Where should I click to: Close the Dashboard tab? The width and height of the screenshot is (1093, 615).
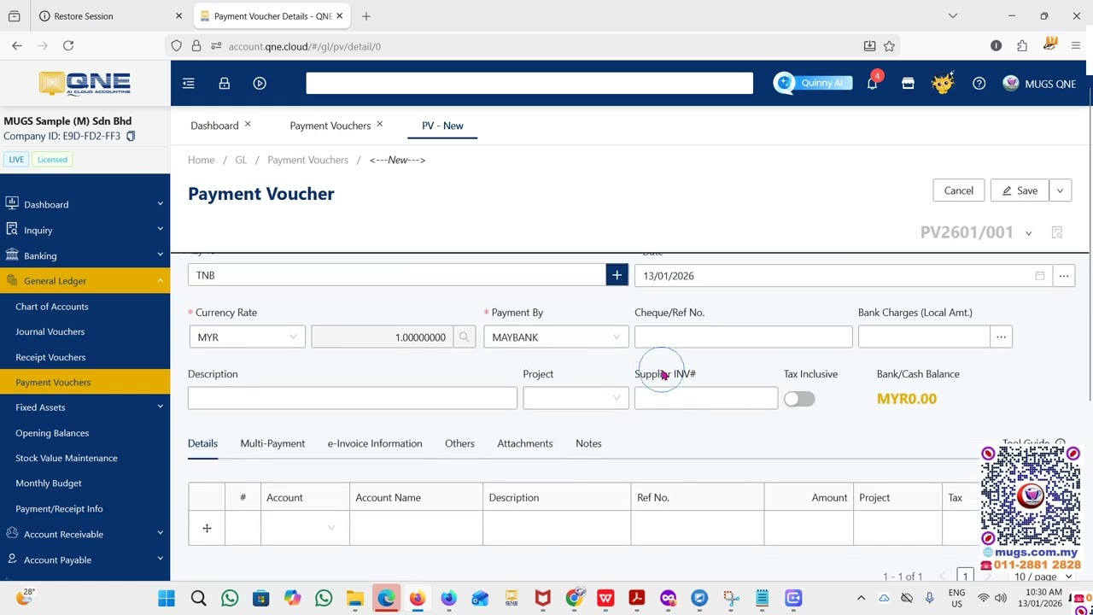(248, 125)
